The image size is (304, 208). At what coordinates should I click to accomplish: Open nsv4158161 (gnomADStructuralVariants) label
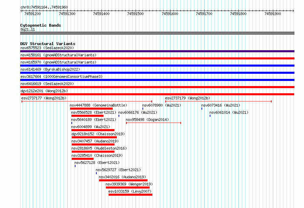tap(58, 55)
